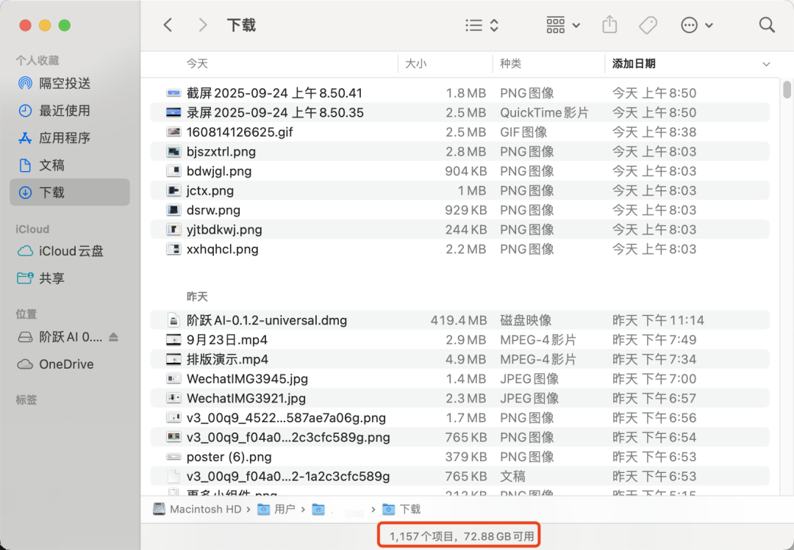Eject the 阶跃 AI disk image
The width and height of the screenshot is (794, 550).
coord(113,337)
